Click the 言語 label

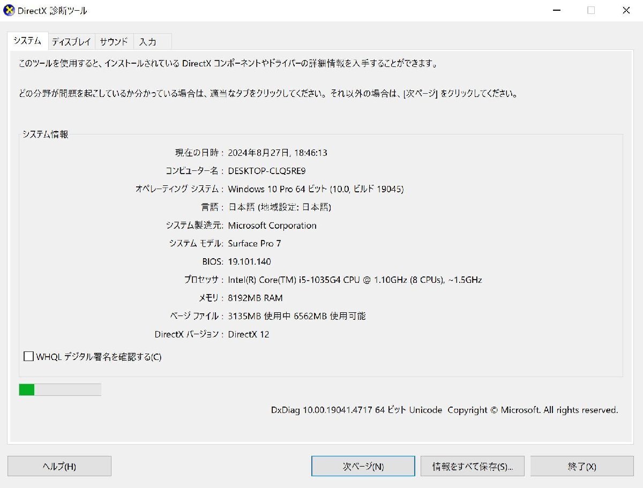(x=212, y=207)
